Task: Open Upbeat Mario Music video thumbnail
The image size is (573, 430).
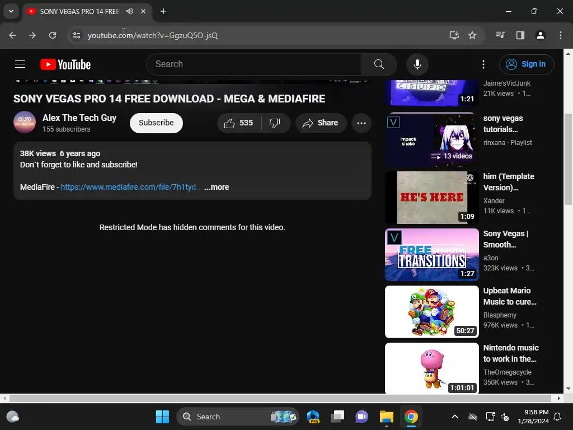Action: pyautogui.click(x=431, y=311)
